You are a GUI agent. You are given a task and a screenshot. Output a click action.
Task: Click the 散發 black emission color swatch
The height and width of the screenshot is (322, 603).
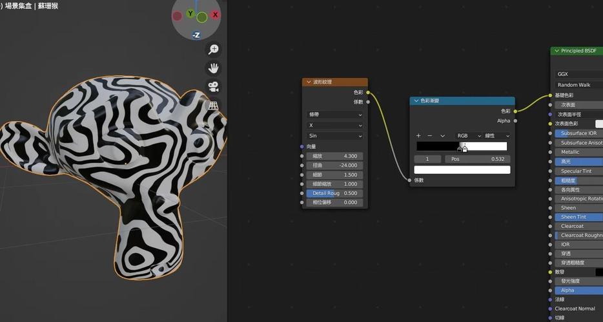599,272
